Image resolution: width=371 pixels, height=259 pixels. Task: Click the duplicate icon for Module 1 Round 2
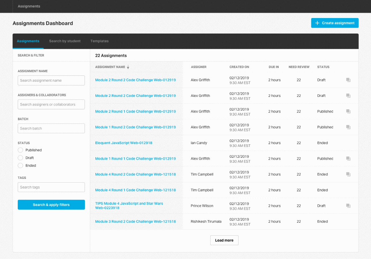348,127
